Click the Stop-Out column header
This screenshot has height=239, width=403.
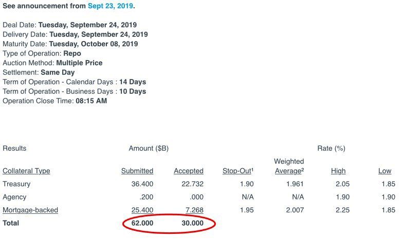[x=238, y=171]
